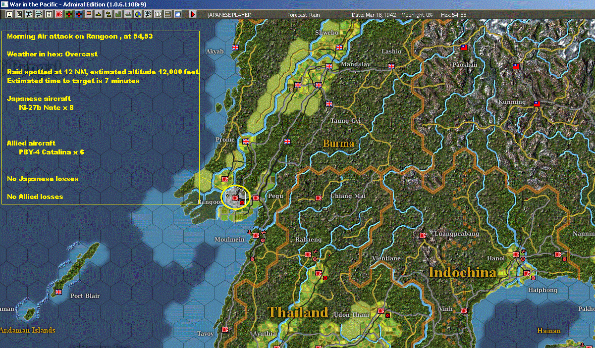Click the 'Burma' region label
595x348 pixels.
click(x=339, y=144)
